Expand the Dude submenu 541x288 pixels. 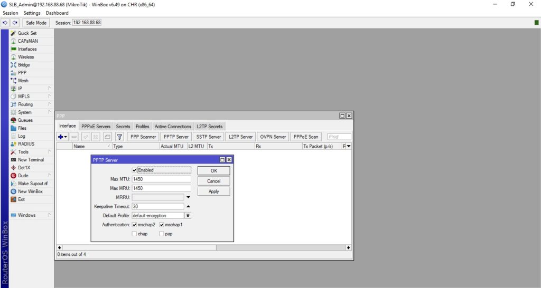coord(49,176)
